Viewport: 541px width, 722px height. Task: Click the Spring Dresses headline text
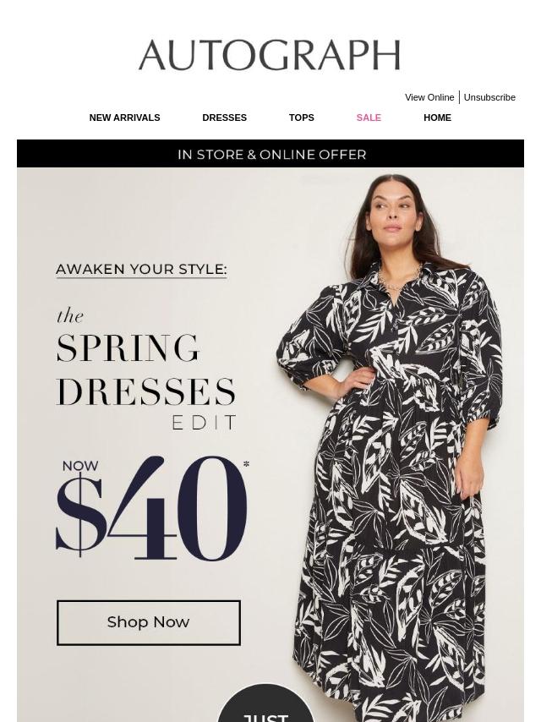click(145, 369)
